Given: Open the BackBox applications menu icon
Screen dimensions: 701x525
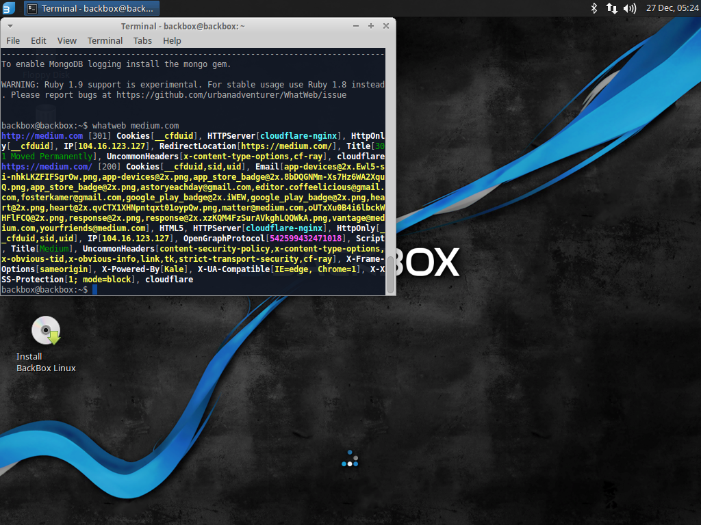Looking at the screenshot, I should coord(8,8).
